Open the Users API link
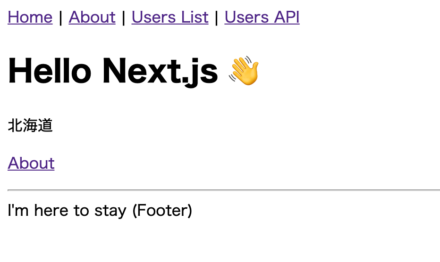Image resolution: width=440 pixels, height=262 pixels. [x=262, y=17]
